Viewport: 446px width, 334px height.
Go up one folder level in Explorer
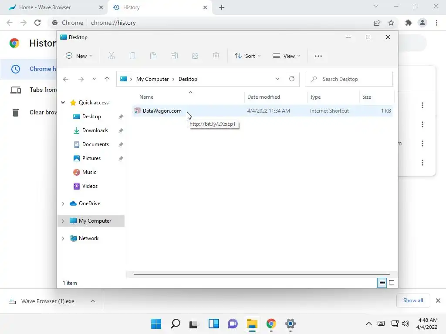107,79
